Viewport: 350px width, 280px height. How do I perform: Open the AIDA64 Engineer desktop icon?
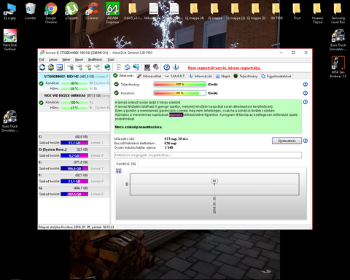[112, 12]
